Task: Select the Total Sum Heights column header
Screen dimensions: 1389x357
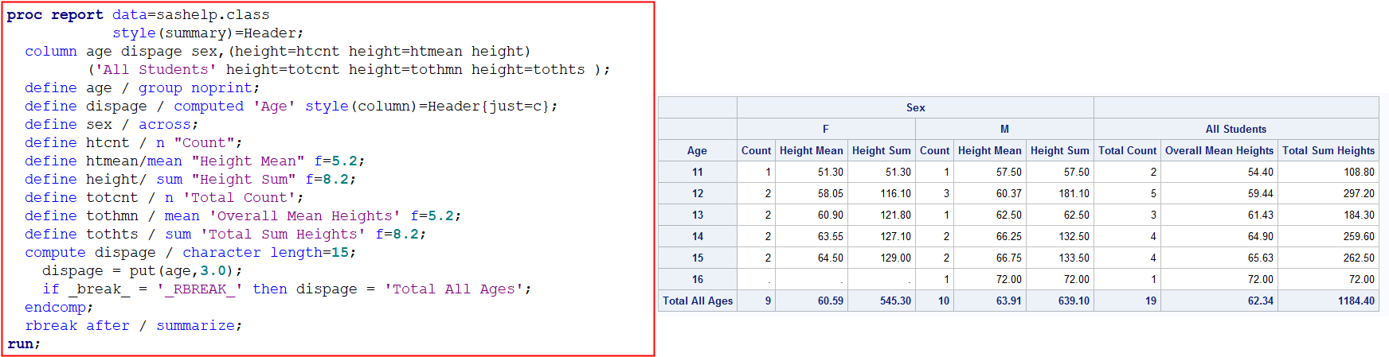Action: click(x=1328, y=150)
